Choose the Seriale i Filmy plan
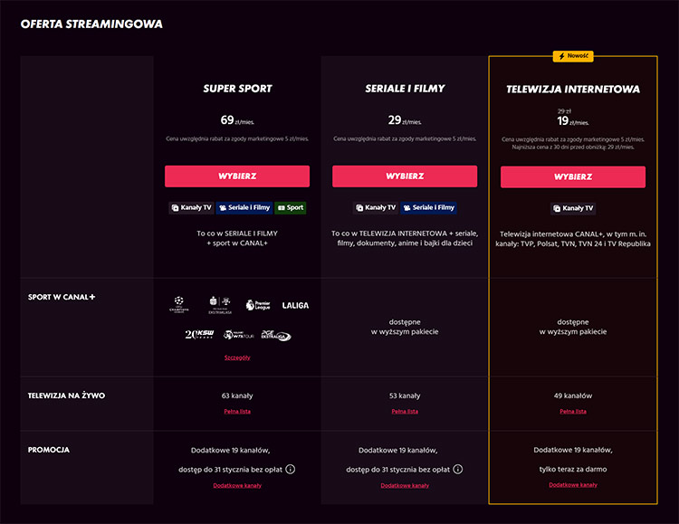Image resolution: width=679 pixels, height=524 pixels. tap(405, 176)
